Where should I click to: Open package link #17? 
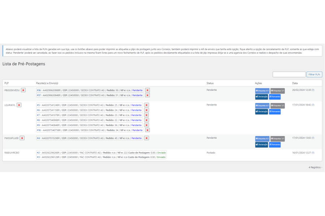click(x=39, y=95)
